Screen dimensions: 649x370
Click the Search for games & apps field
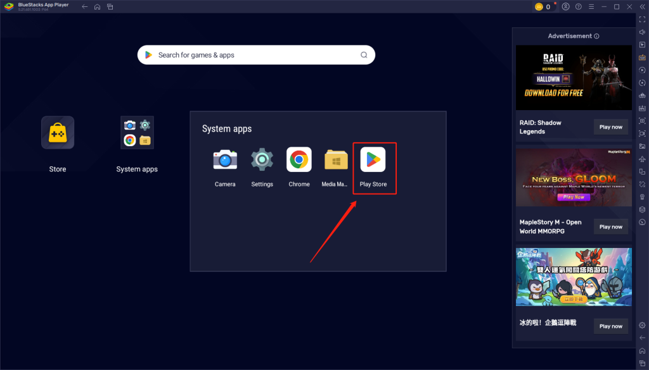click(254, 55)
